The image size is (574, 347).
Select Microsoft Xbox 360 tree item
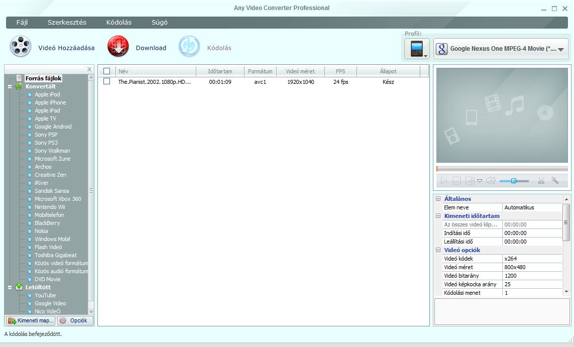[x=58, y=199]
